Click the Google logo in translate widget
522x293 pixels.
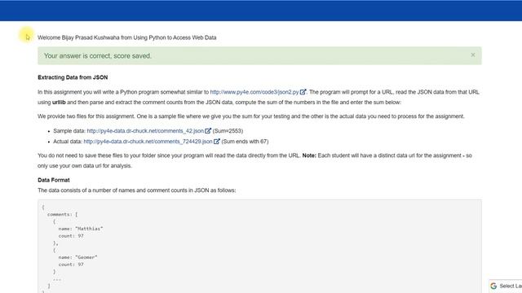pyautogui.click(x=493, y=286)
